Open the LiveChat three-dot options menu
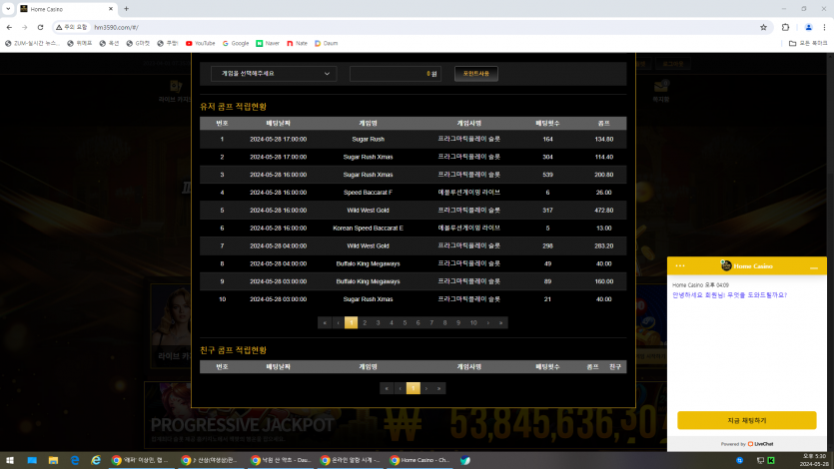 [x=680, y=266]
